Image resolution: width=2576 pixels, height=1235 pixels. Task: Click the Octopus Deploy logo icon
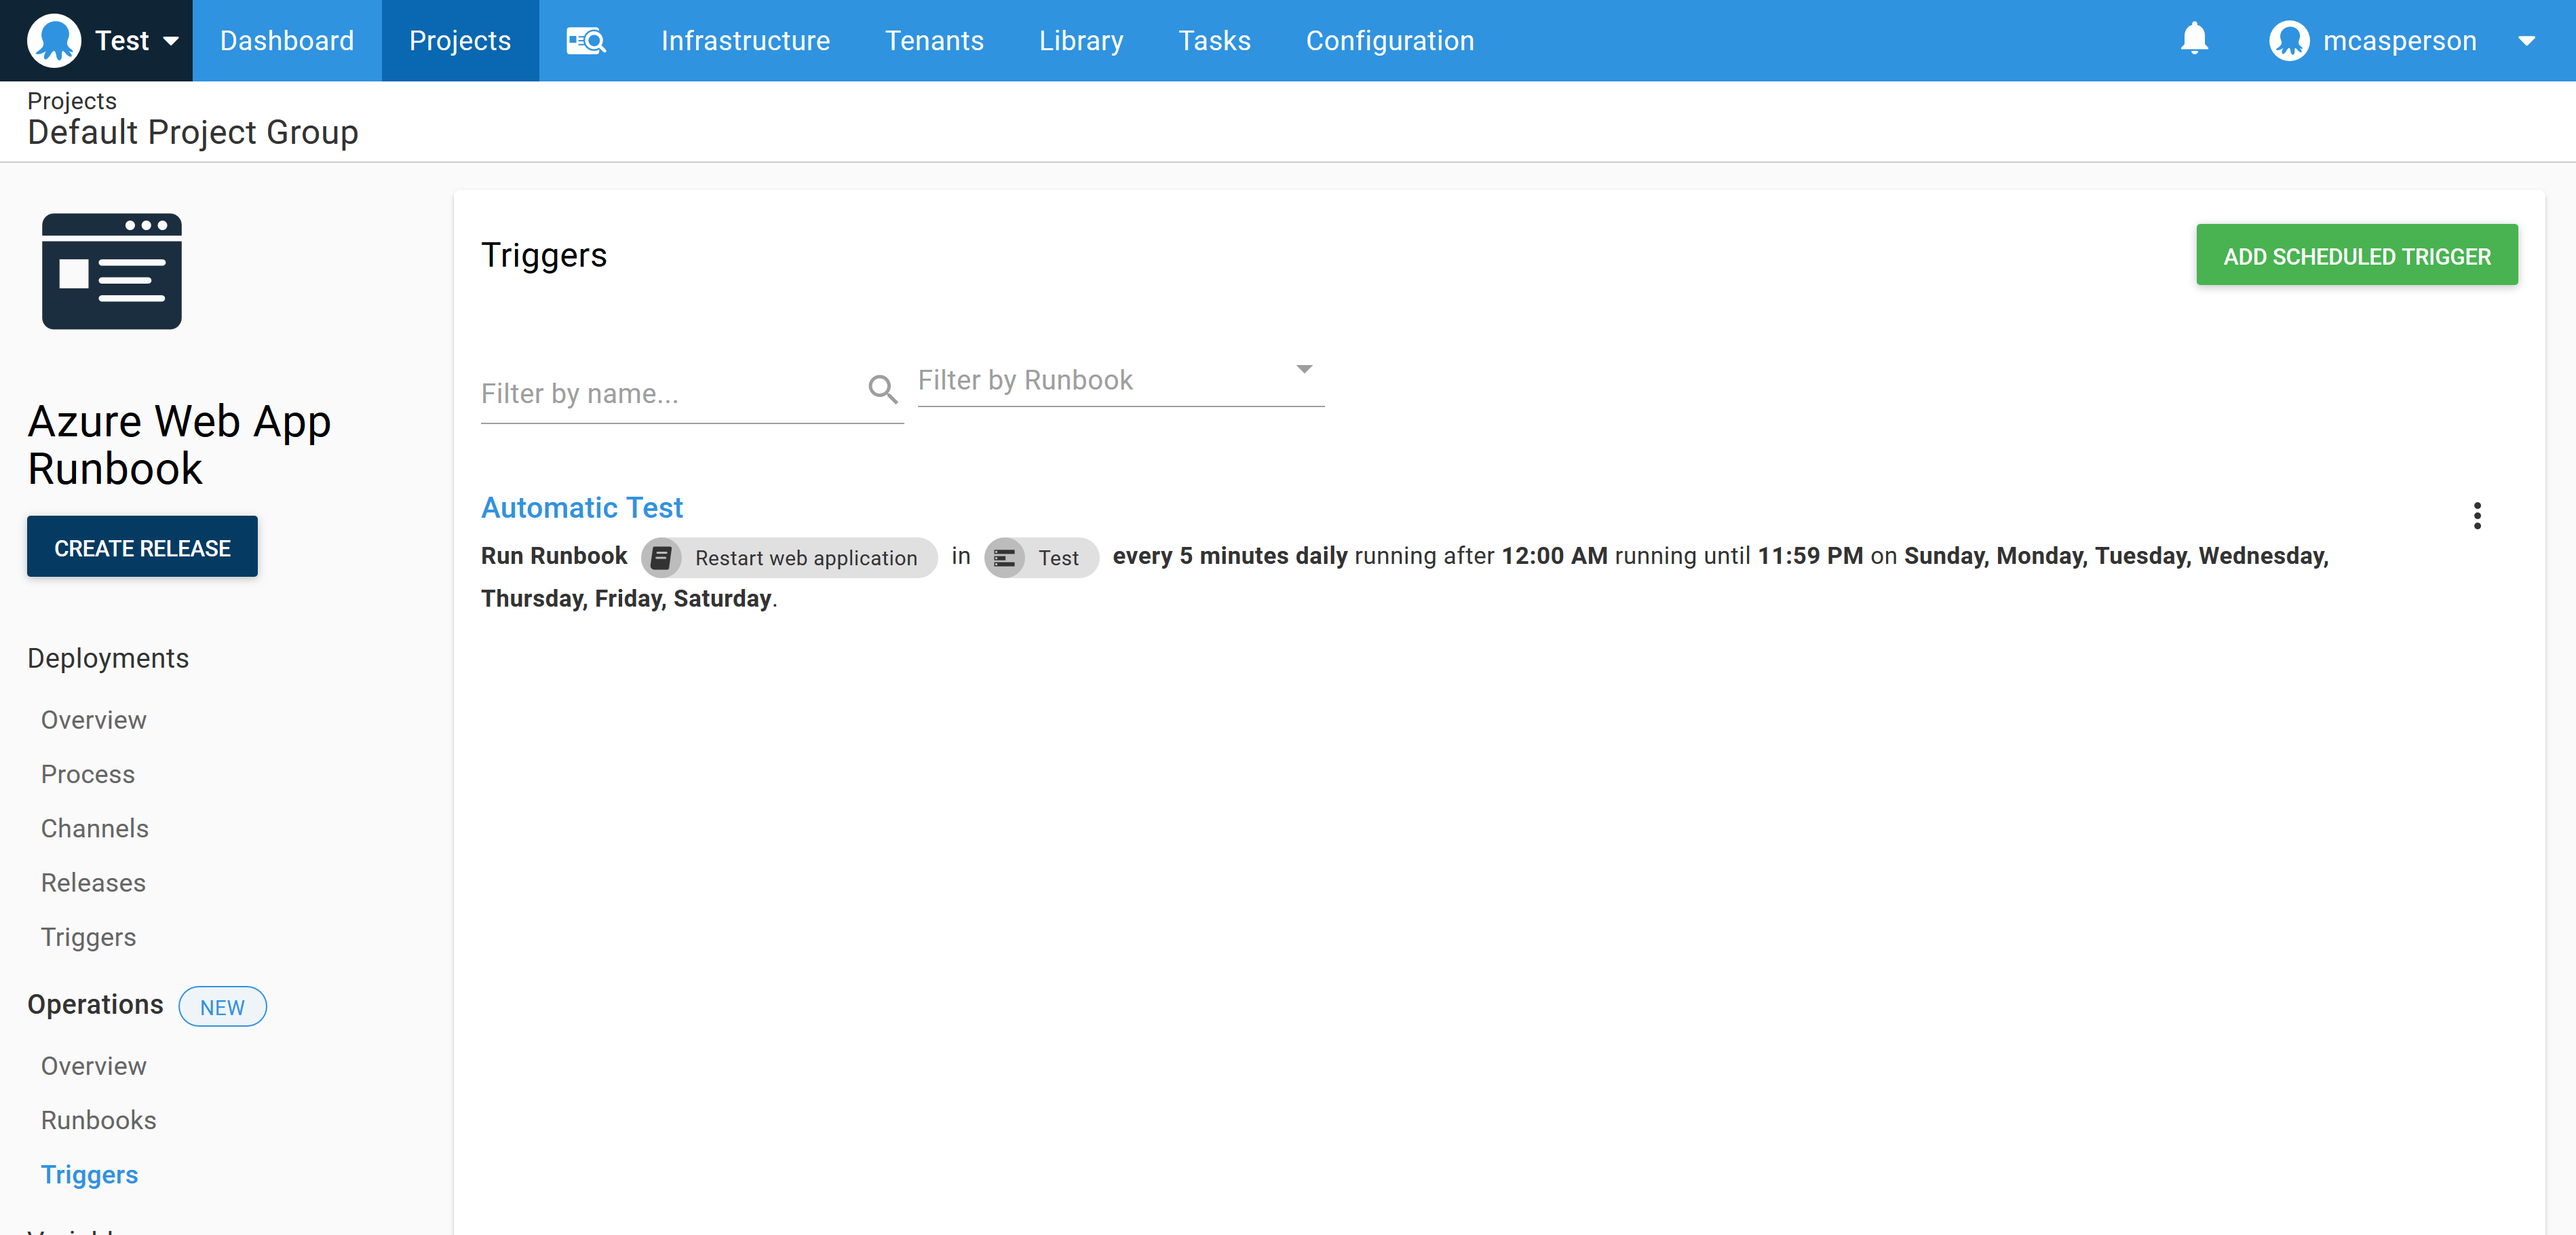coord(55,40)
